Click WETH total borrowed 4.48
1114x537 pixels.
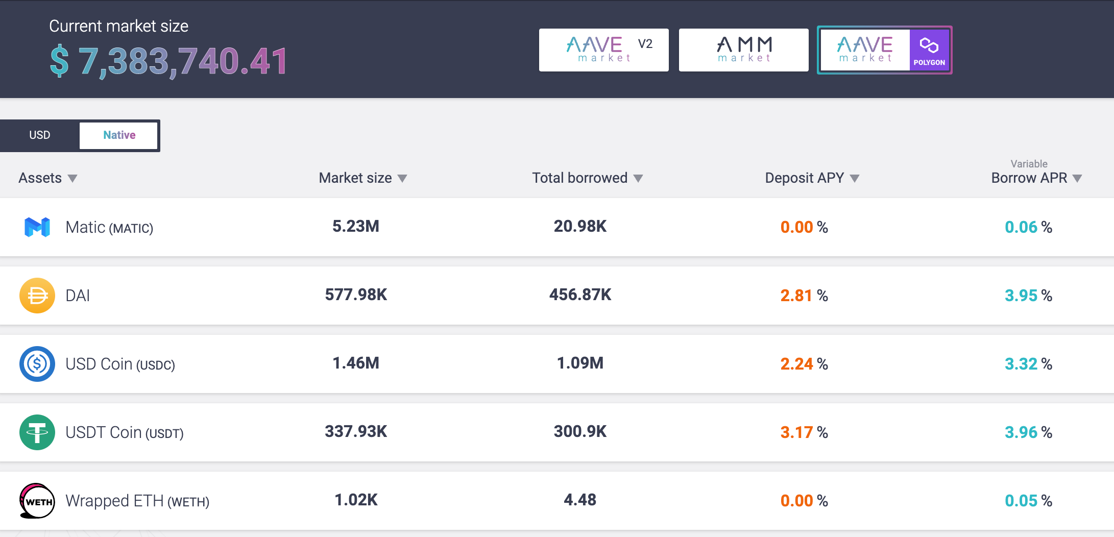pos(580,500)
